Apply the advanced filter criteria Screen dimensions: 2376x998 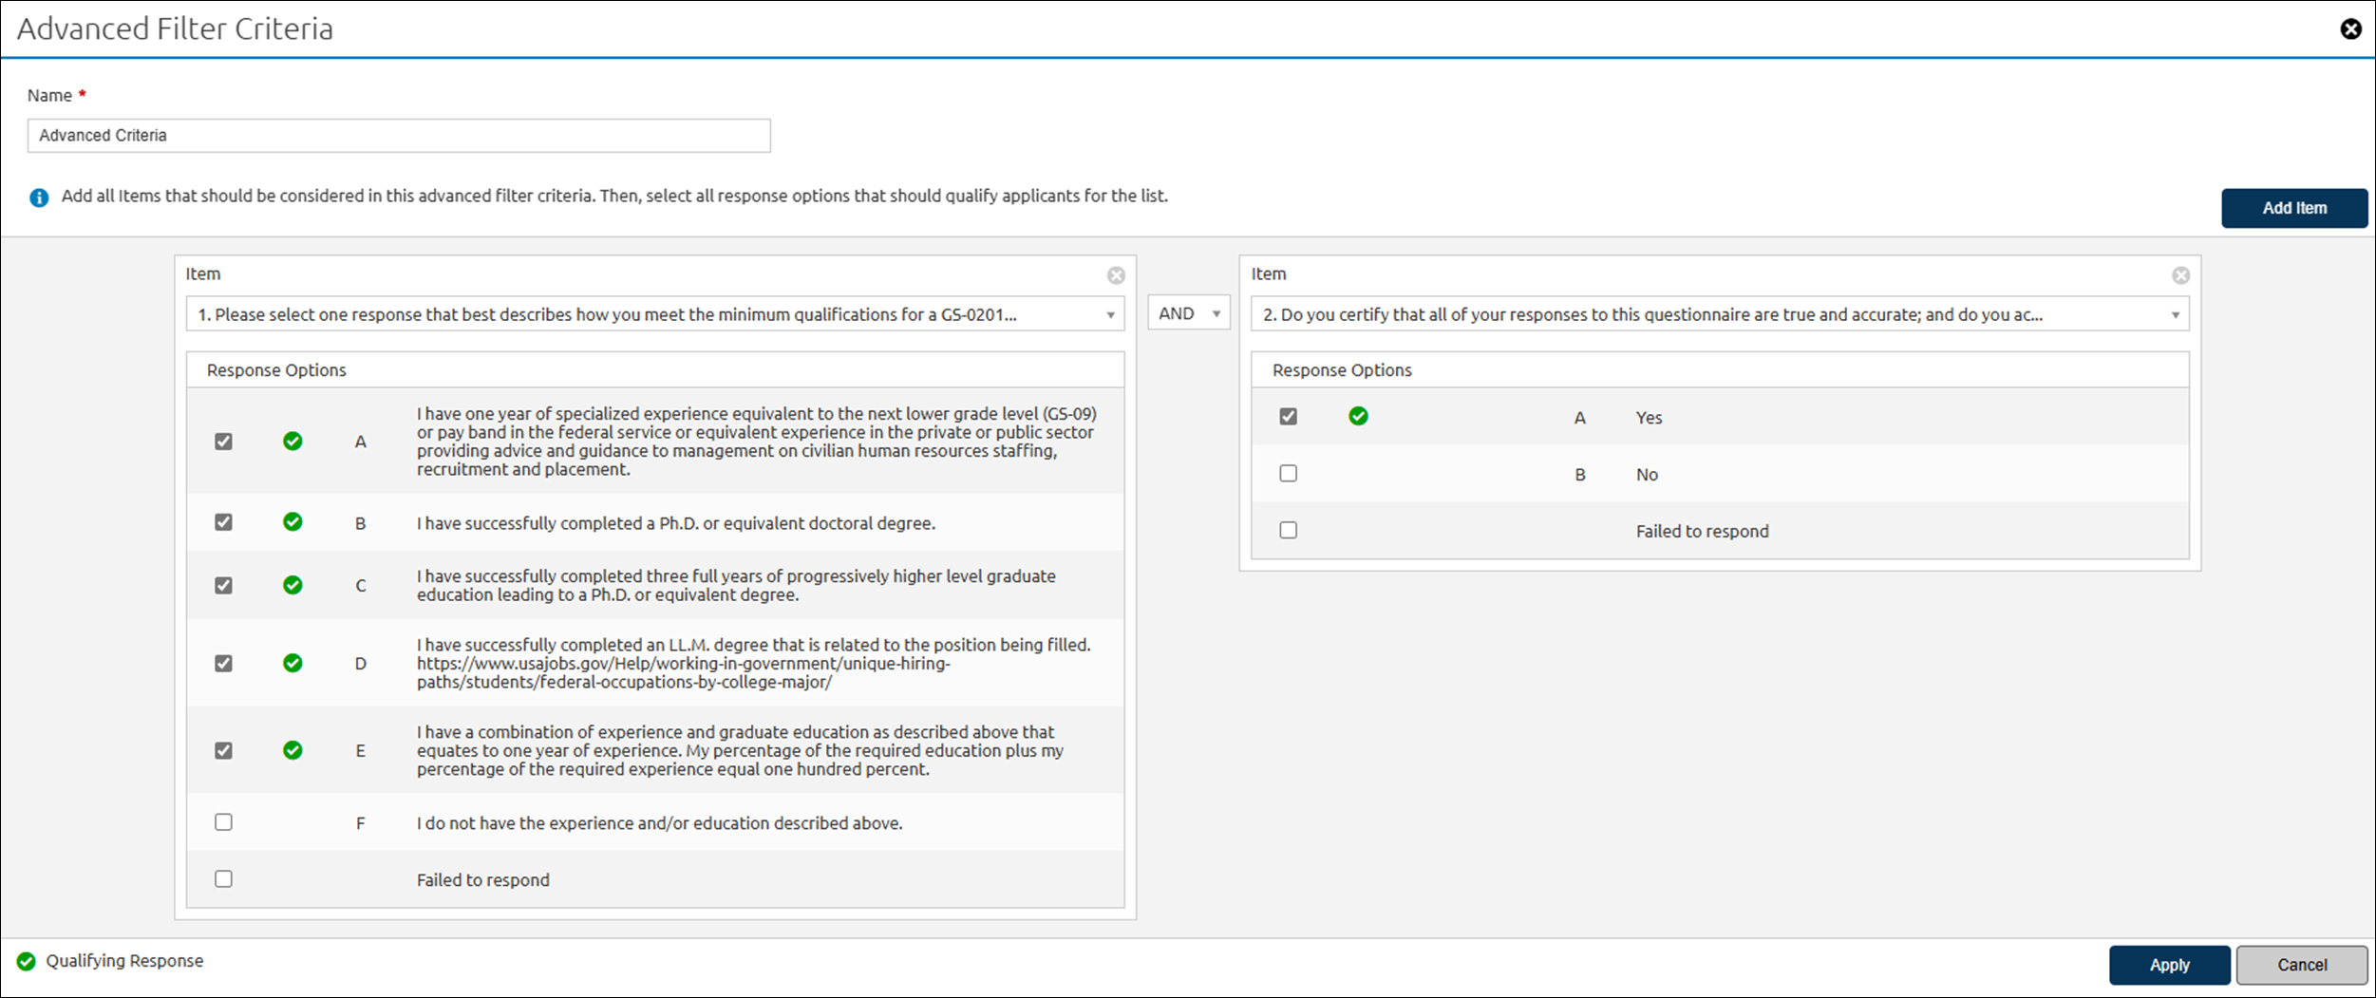(x=2170, y=965)
